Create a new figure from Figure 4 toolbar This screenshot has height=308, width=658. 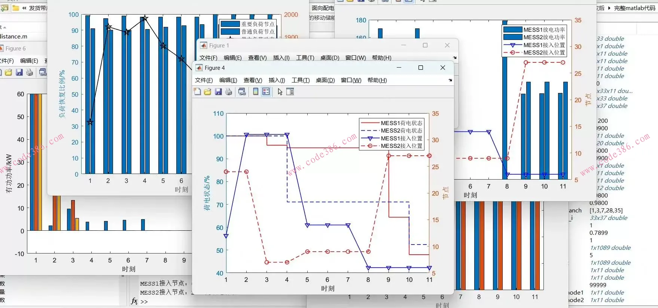coord(197,92)
